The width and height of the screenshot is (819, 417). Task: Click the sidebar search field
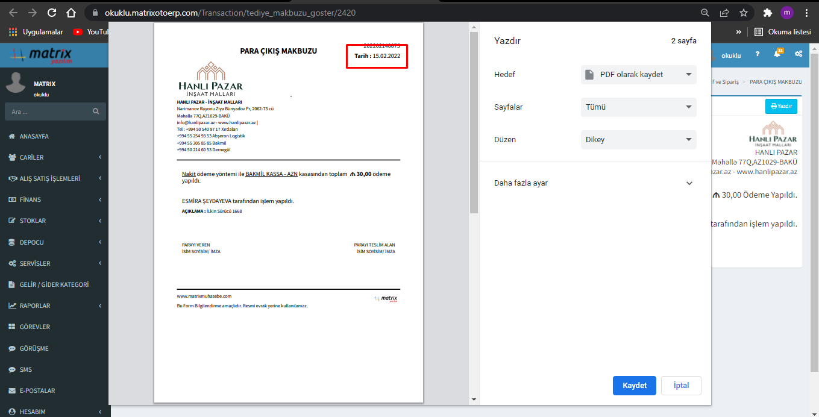click(x=49, y=111)
